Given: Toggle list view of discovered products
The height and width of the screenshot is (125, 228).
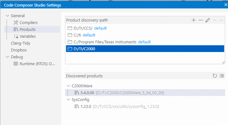Looking at the screenshot, I should point(222,76).
